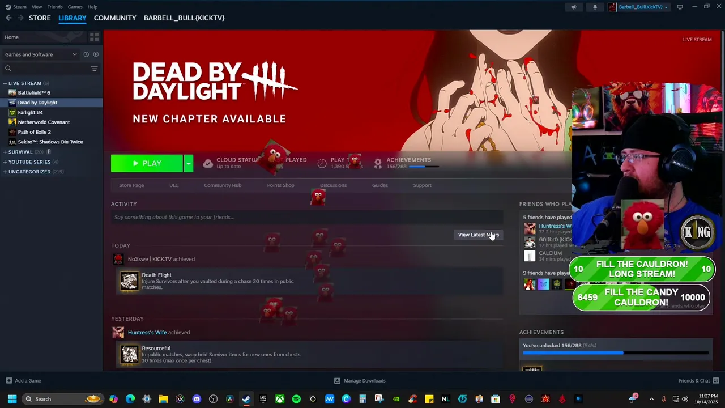Select Sekiro: Shadows Die Twice

click(51, 142)
